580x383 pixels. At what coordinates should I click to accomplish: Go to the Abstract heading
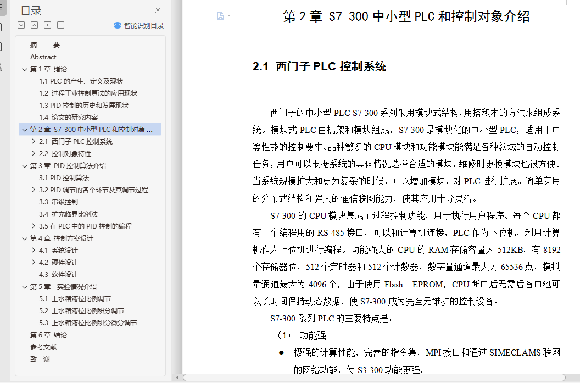(x=43, y=57)
